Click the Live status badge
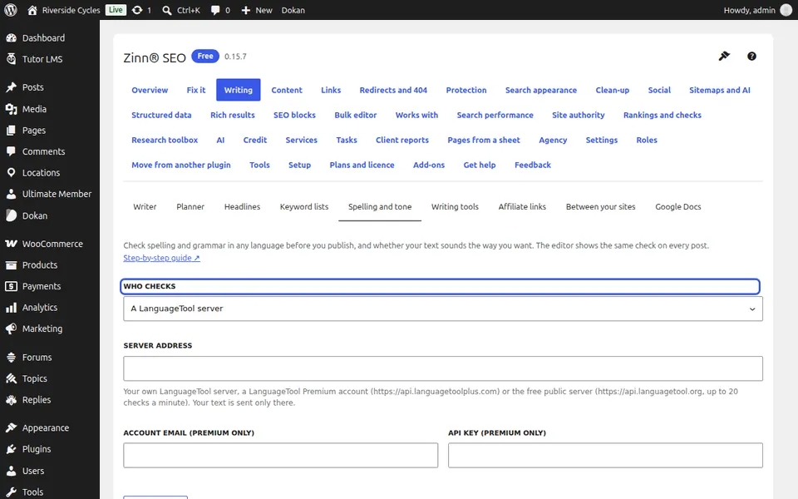 [116, 10]
